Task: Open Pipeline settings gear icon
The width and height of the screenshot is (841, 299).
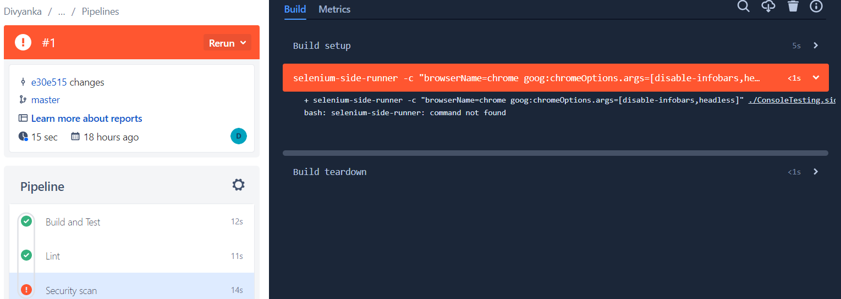Action: tap(238, 185)
